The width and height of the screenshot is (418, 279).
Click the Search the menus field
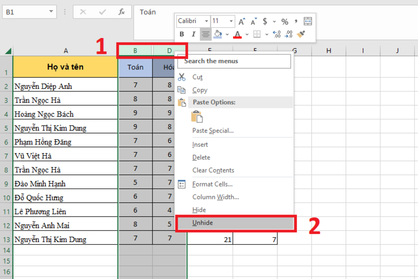234,61
